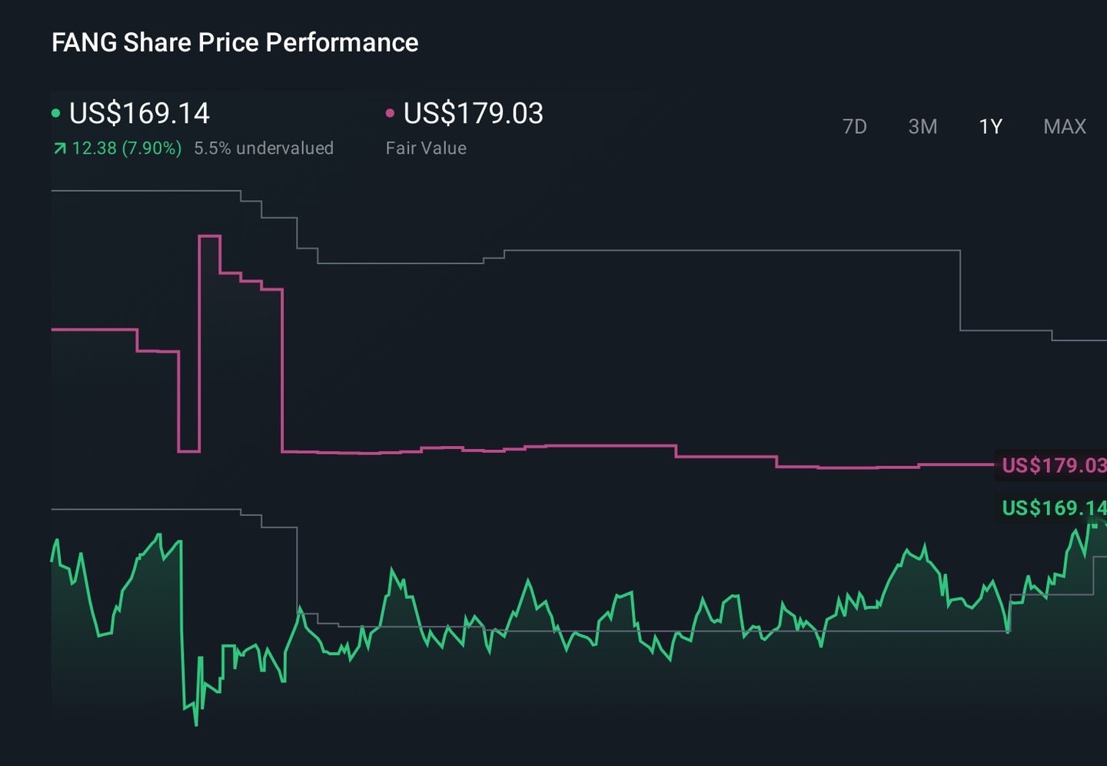Click the Fair Value label
The image size is (1107, 766).
tap(426, 148)
